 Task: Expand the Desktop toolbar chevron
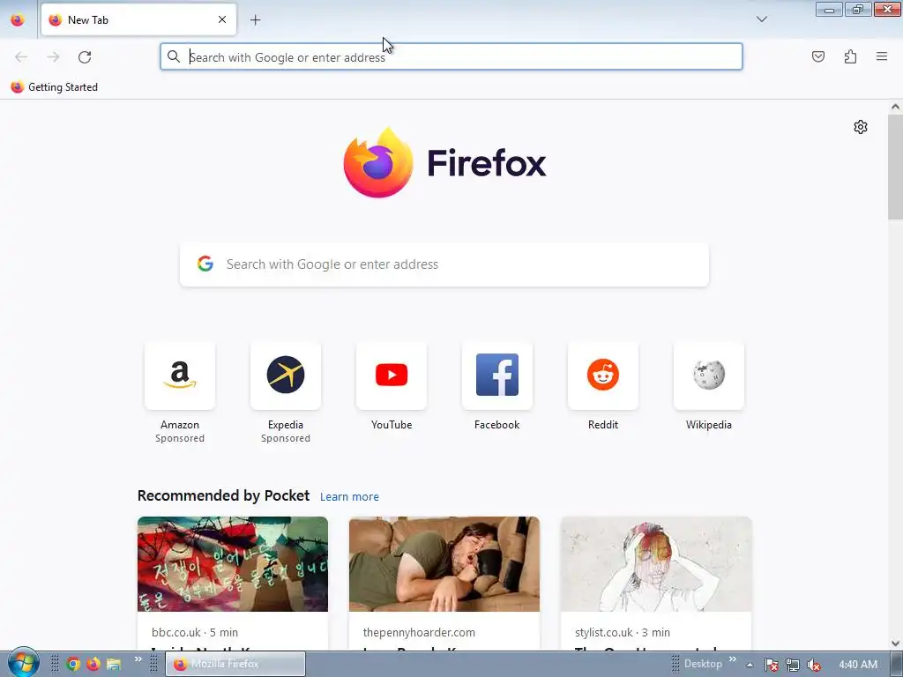(733, 659)
